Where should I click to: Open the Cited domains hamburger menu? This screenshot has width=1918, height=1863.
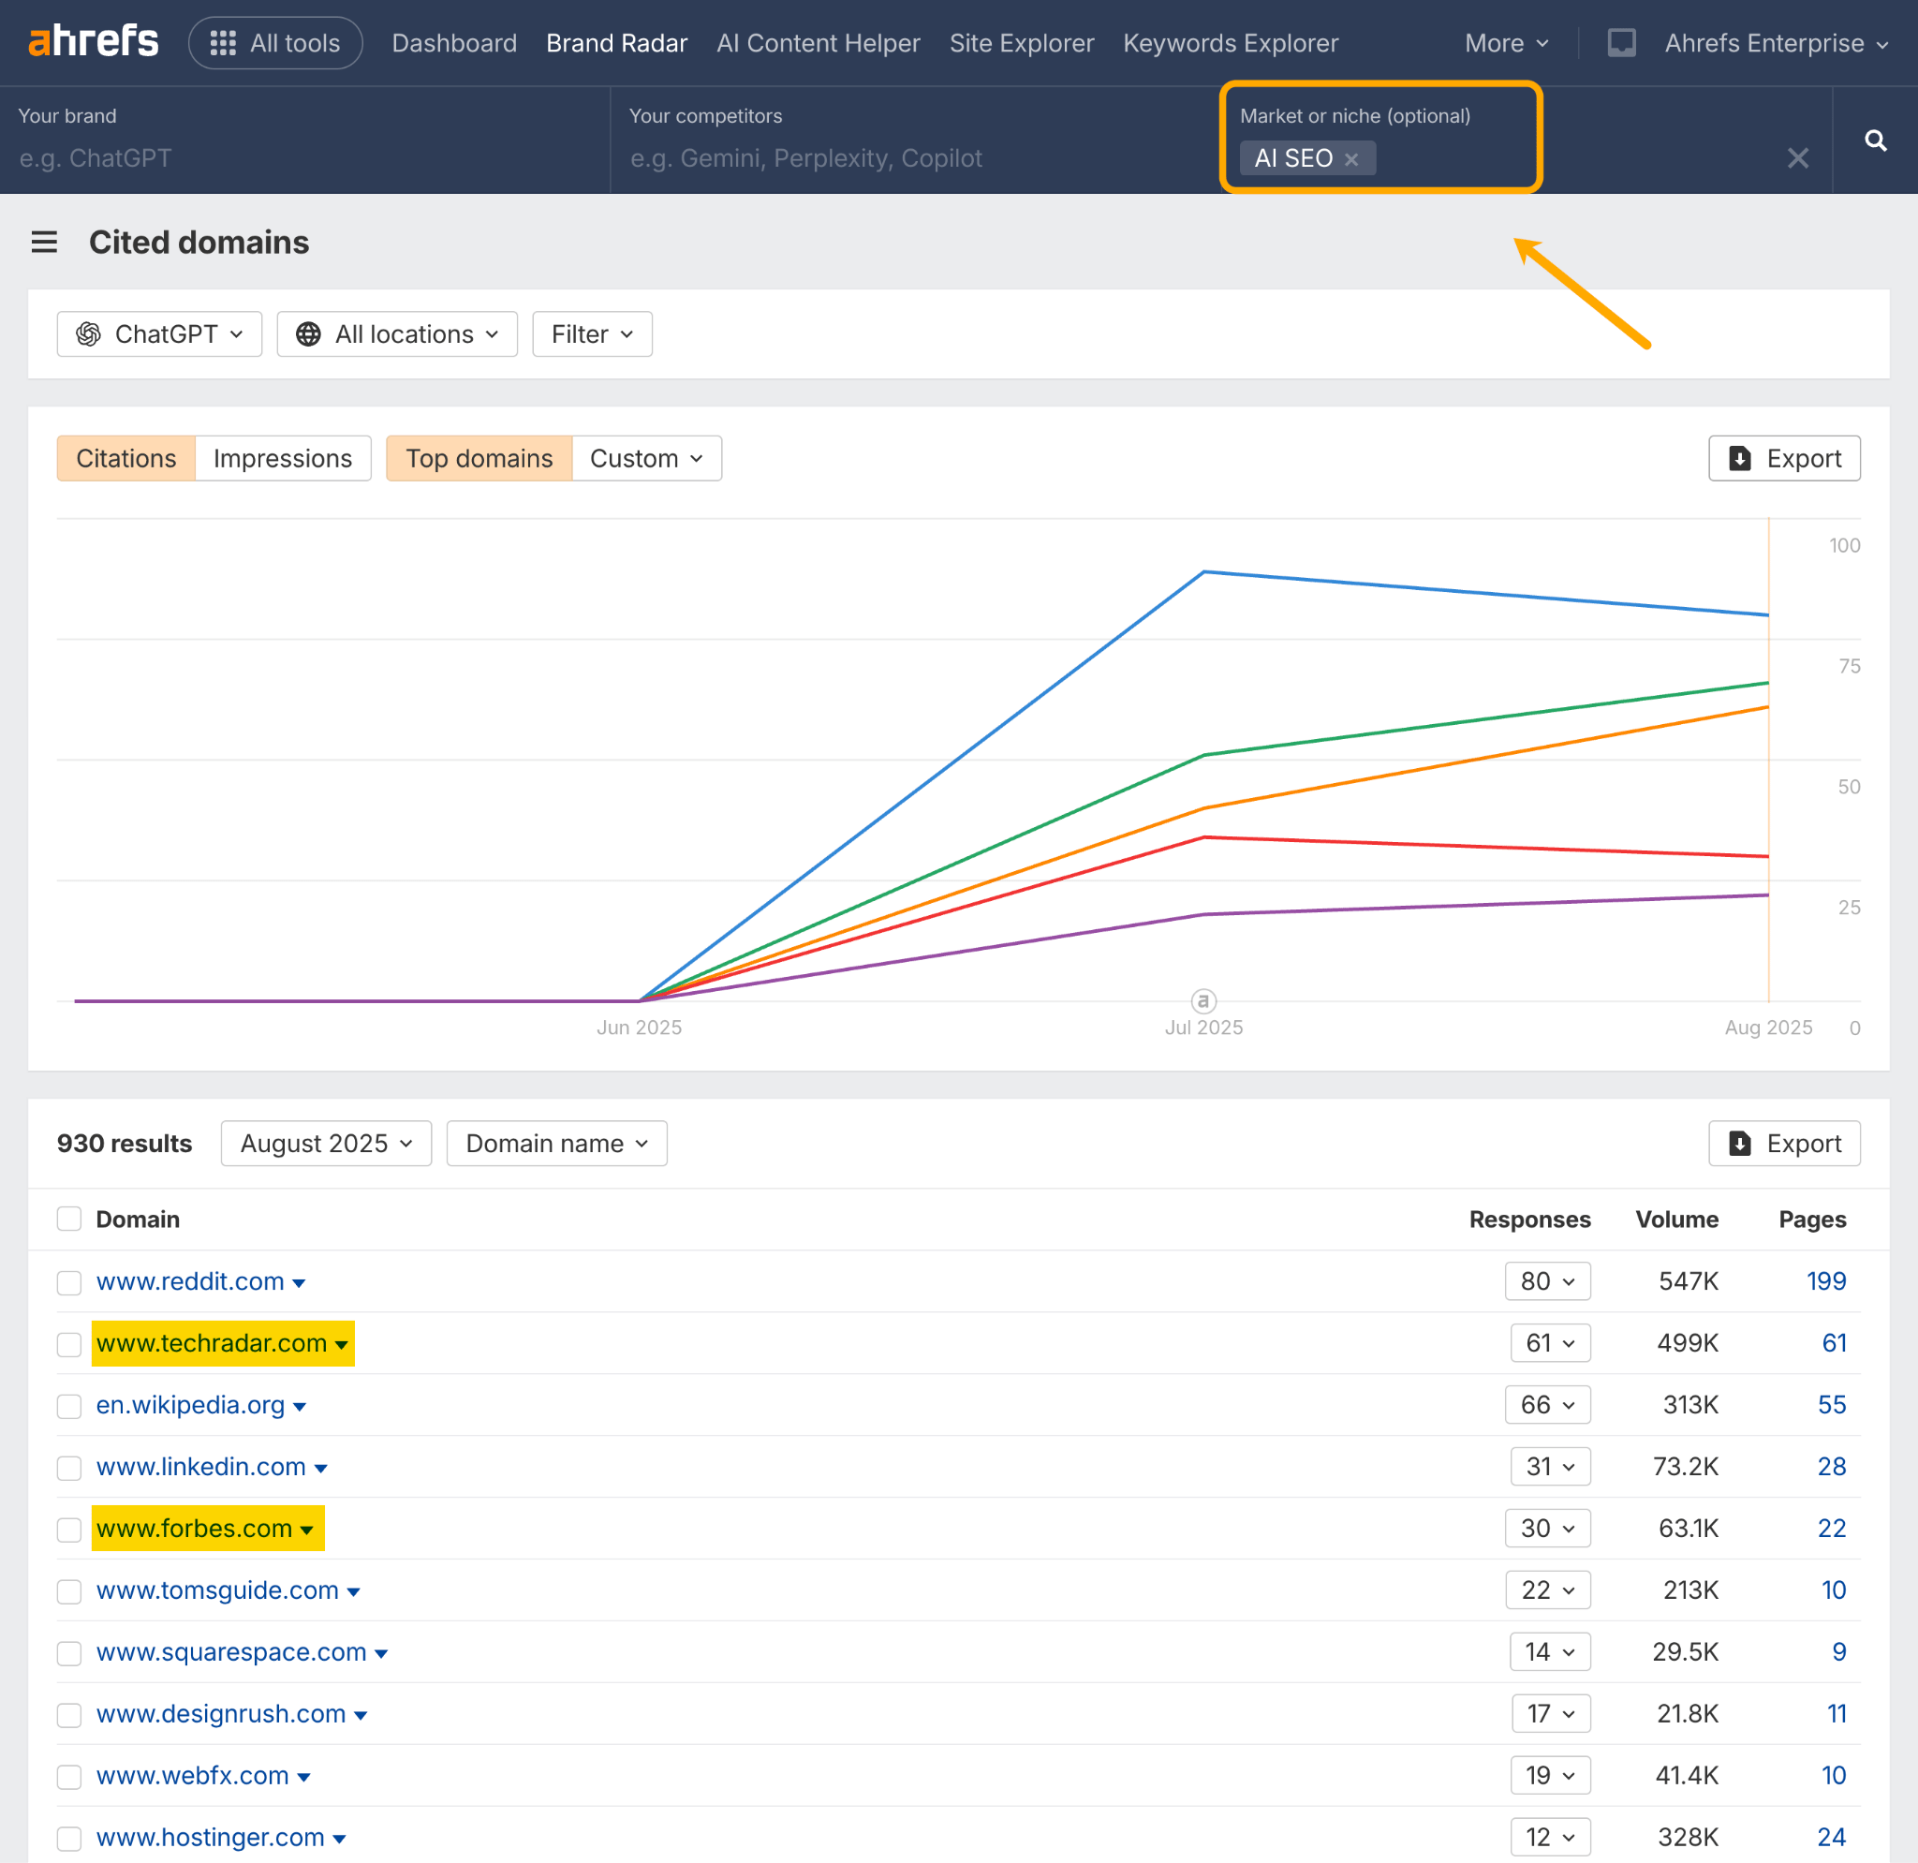(x=44, y=242)
